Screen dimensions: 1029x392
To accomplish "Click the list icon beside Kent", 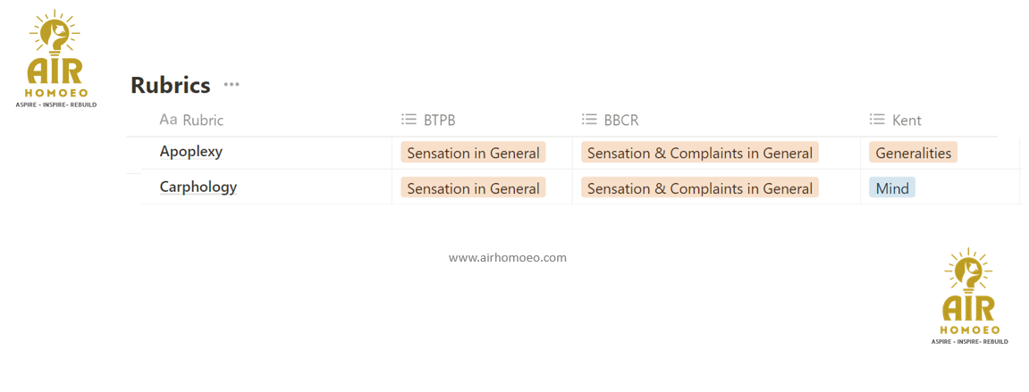I will [877, 120].
